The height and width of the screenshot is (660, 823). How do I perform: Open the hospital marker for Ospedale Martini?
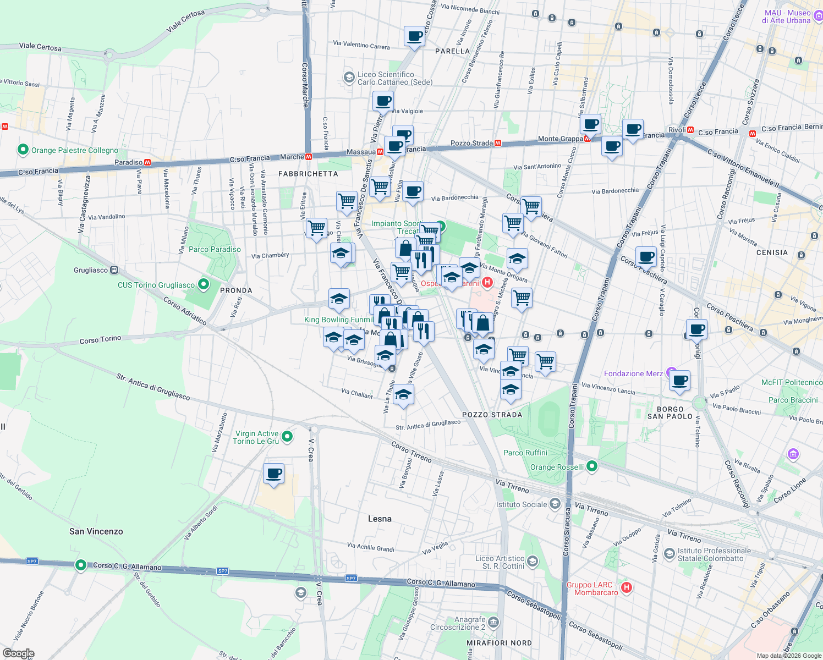[x=487, y=283]
